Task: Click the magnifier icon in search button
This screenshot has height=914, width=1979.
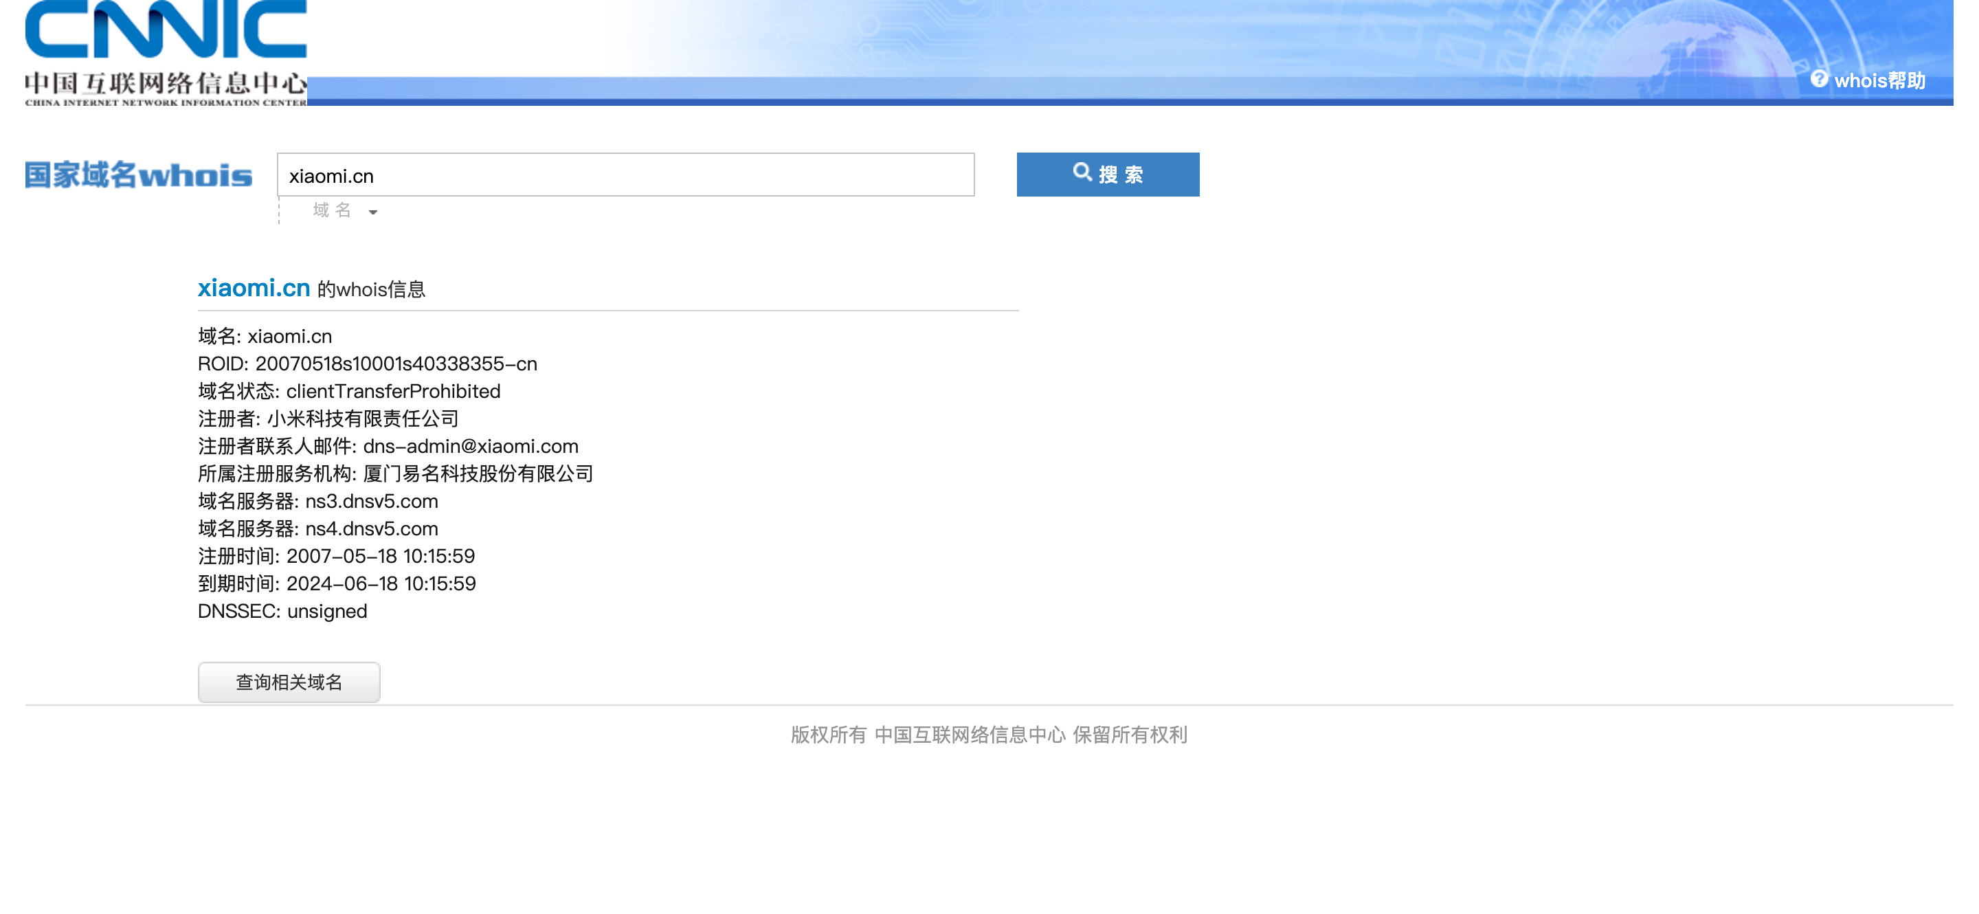Action: pos(1082,172)
